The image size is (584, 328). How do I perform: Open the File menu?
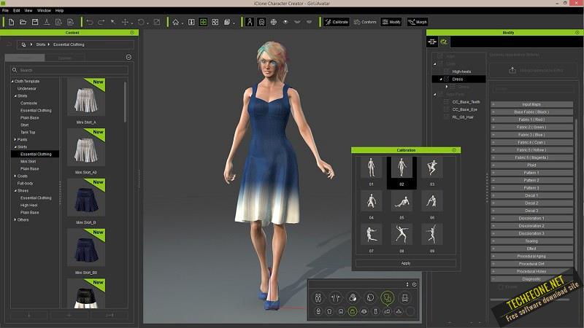click(x=5, y=10)
